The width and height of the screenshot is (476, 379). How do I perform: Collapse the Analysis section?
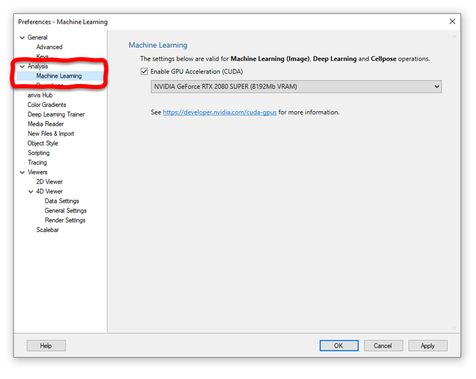tap(22, 66)
